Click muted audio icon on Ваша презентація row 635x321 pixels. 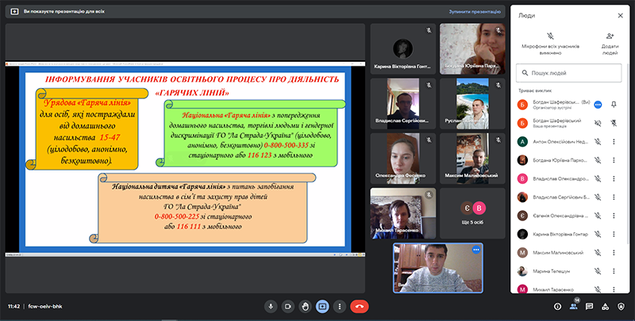[x=598, y=124]
